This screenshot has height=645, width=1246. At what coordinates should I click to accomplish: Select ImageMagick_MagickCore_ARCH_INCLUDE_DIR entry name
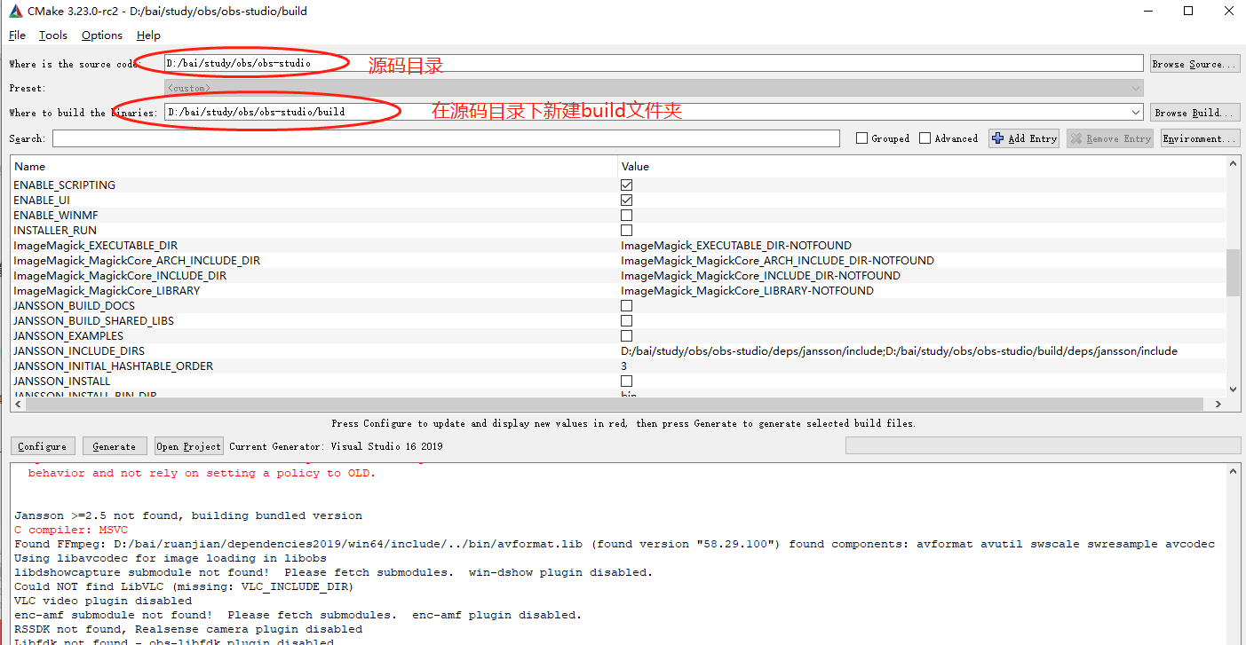point(137,260)
